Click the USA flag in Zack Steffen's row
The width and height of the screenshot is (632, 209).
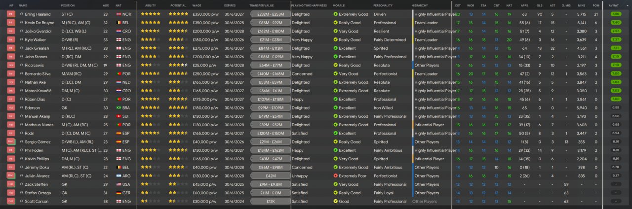click(x=119, y=184)
